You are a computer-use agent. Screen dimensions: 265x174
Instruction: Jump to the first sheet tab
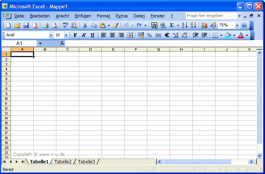(4, 162)
